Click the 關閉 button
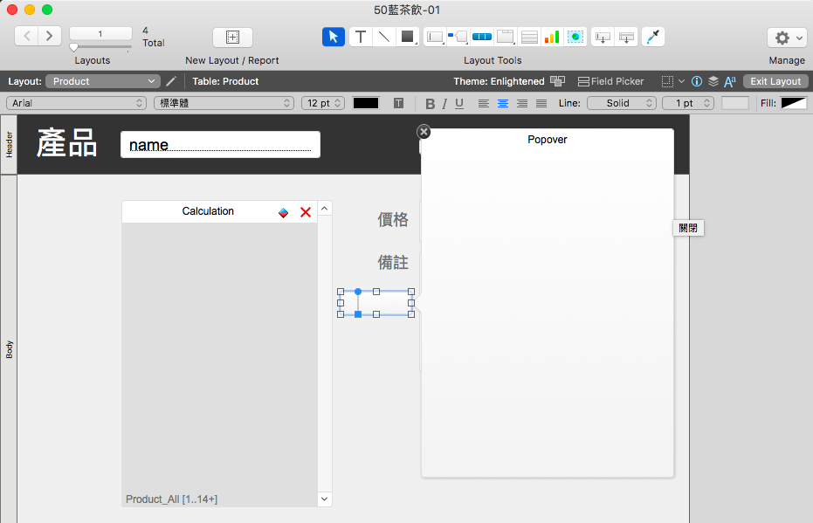Viewport: 813px width, 523px height. 688,228
